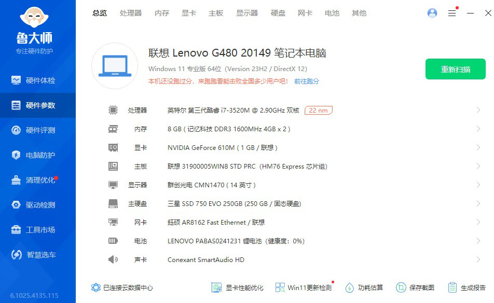The height and width of the screenshot is (303, 494).
Task: Click the speaker icon in 声卡 row
Action: (x=113, y=259)
